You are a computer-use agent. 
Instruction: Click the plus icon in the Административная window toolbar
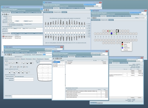(3, 15)
